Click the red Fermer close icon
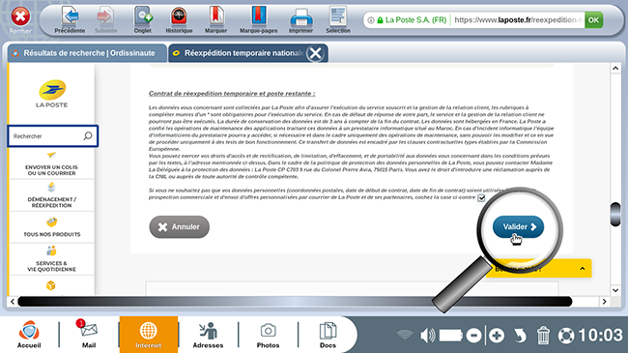Viewport: 628px width, 353px height. pyautogui.click(x=20, y=17)
